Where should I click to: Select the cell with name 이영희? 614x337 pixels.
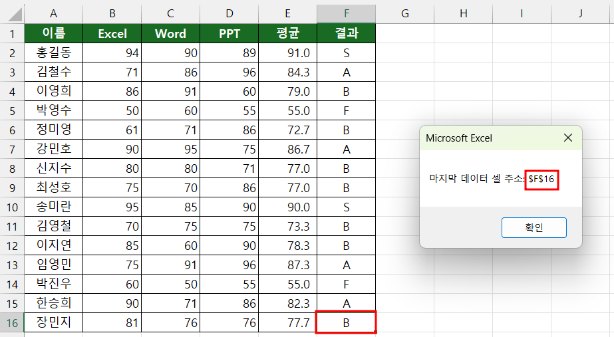[x=54, y=91]
